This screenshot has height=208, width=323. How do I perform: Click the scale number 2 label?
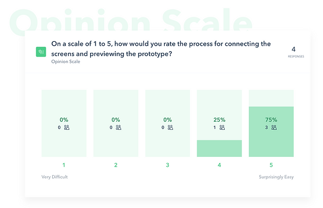pos(116,165)
